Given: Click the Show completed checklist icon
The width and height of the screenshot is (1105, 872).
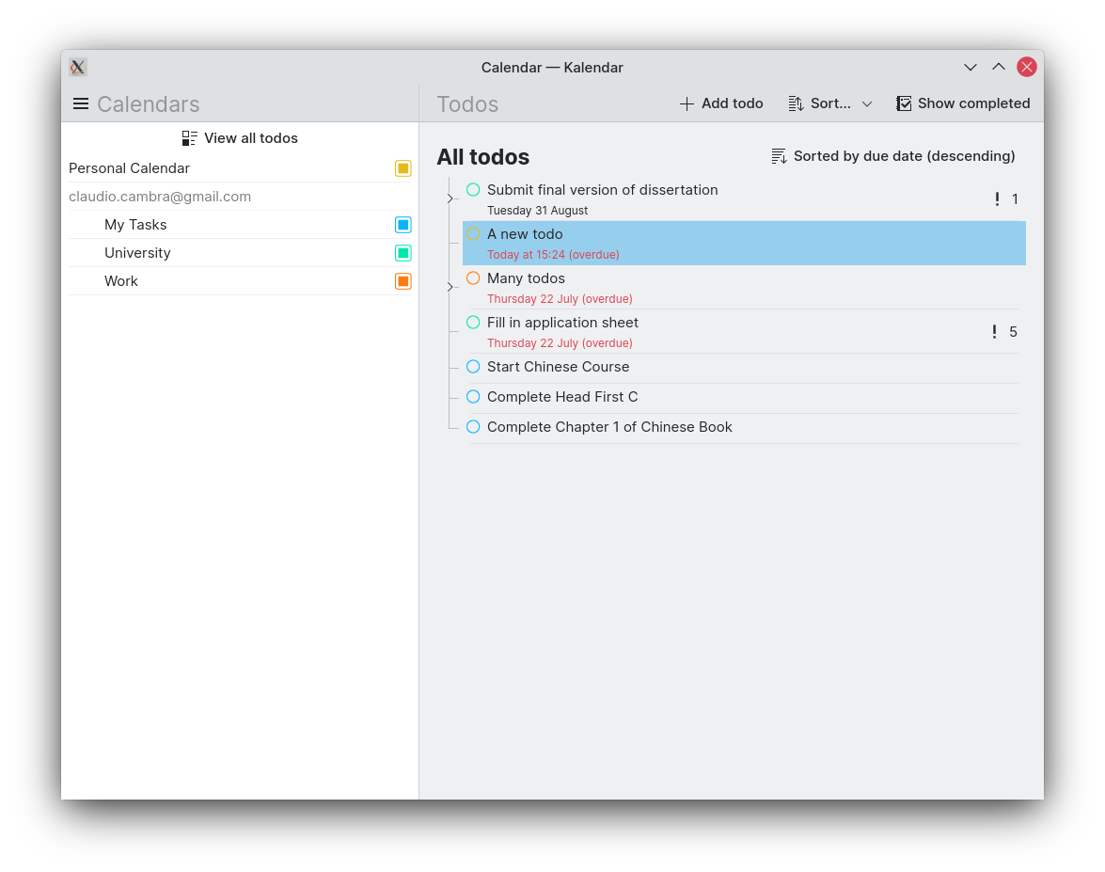Looking at the screenshot, I should (904, 103).
